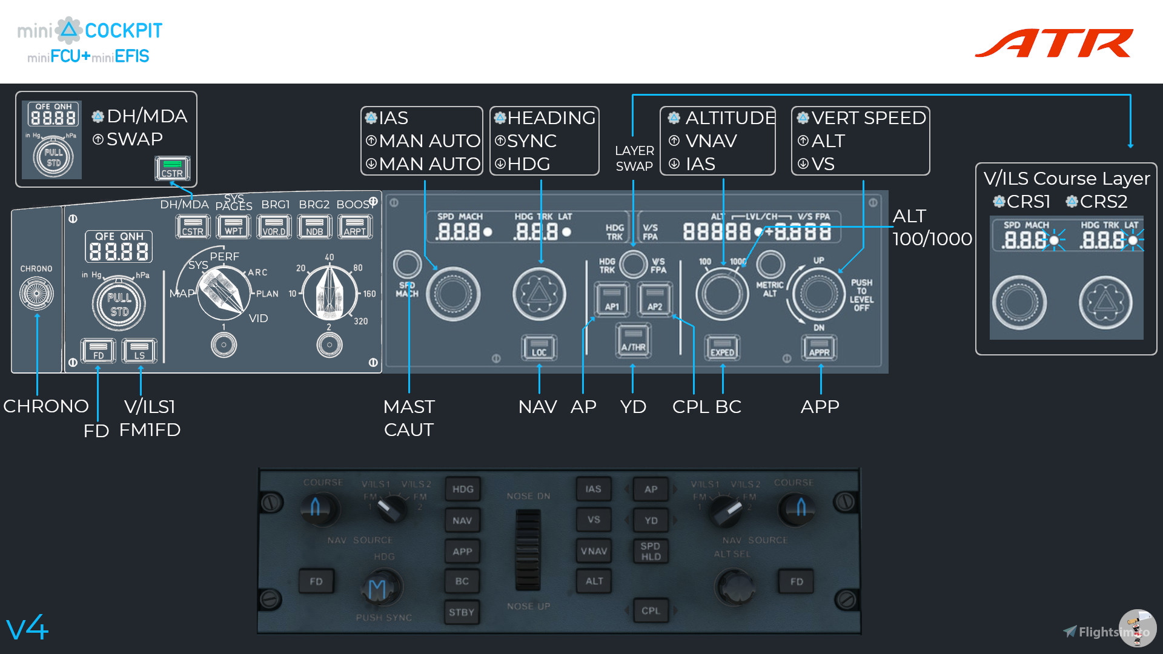Click the PULL STD barometer knob
Screen dimensions: 1163x654
tap(119, 305)
